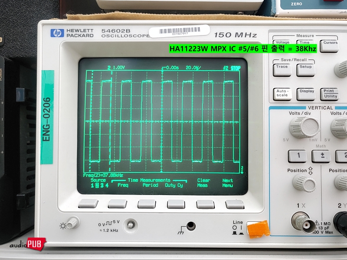Touch the probe calibration output terminal
Image resolution: width=347 pixels, height=260 pixels.
tap(131, 225)
